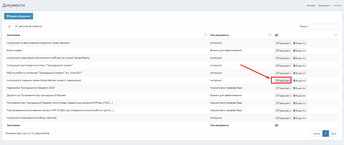Delete Додатки до Положення про громадський бюджет
Image resolution: width=344 pixels, height=145 pixels.
(x=300, y=96)
